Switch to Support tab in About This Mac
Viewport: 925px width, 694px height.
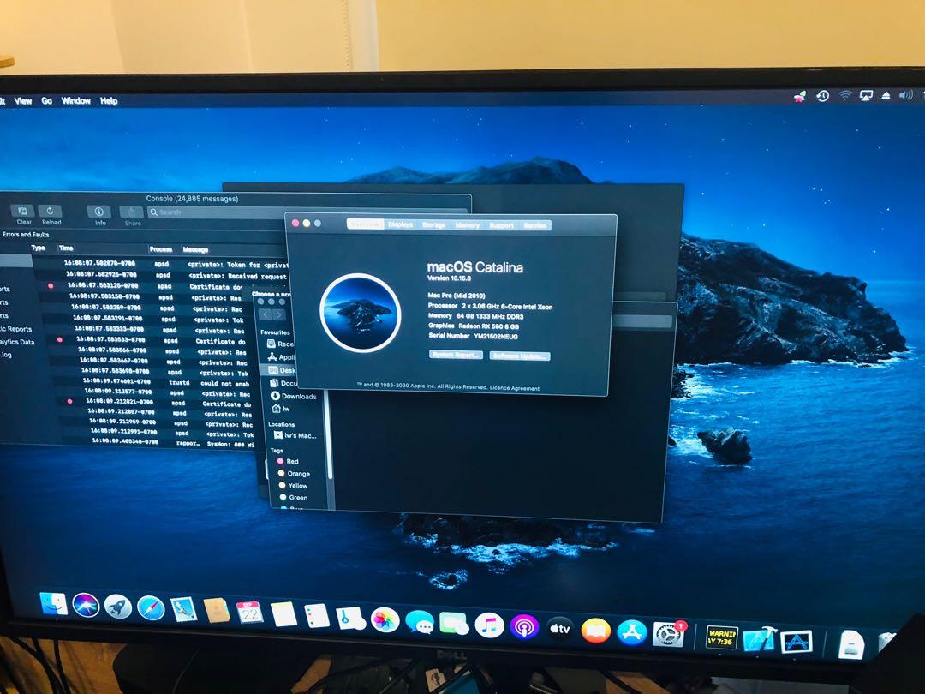pyautogui.click(x=501, y=224)
